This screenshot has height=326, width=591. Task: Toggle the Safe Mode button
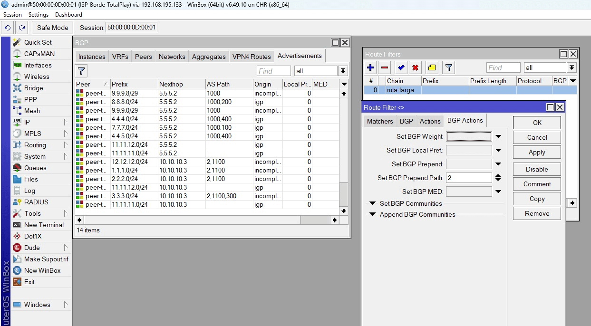coord(52,28)
